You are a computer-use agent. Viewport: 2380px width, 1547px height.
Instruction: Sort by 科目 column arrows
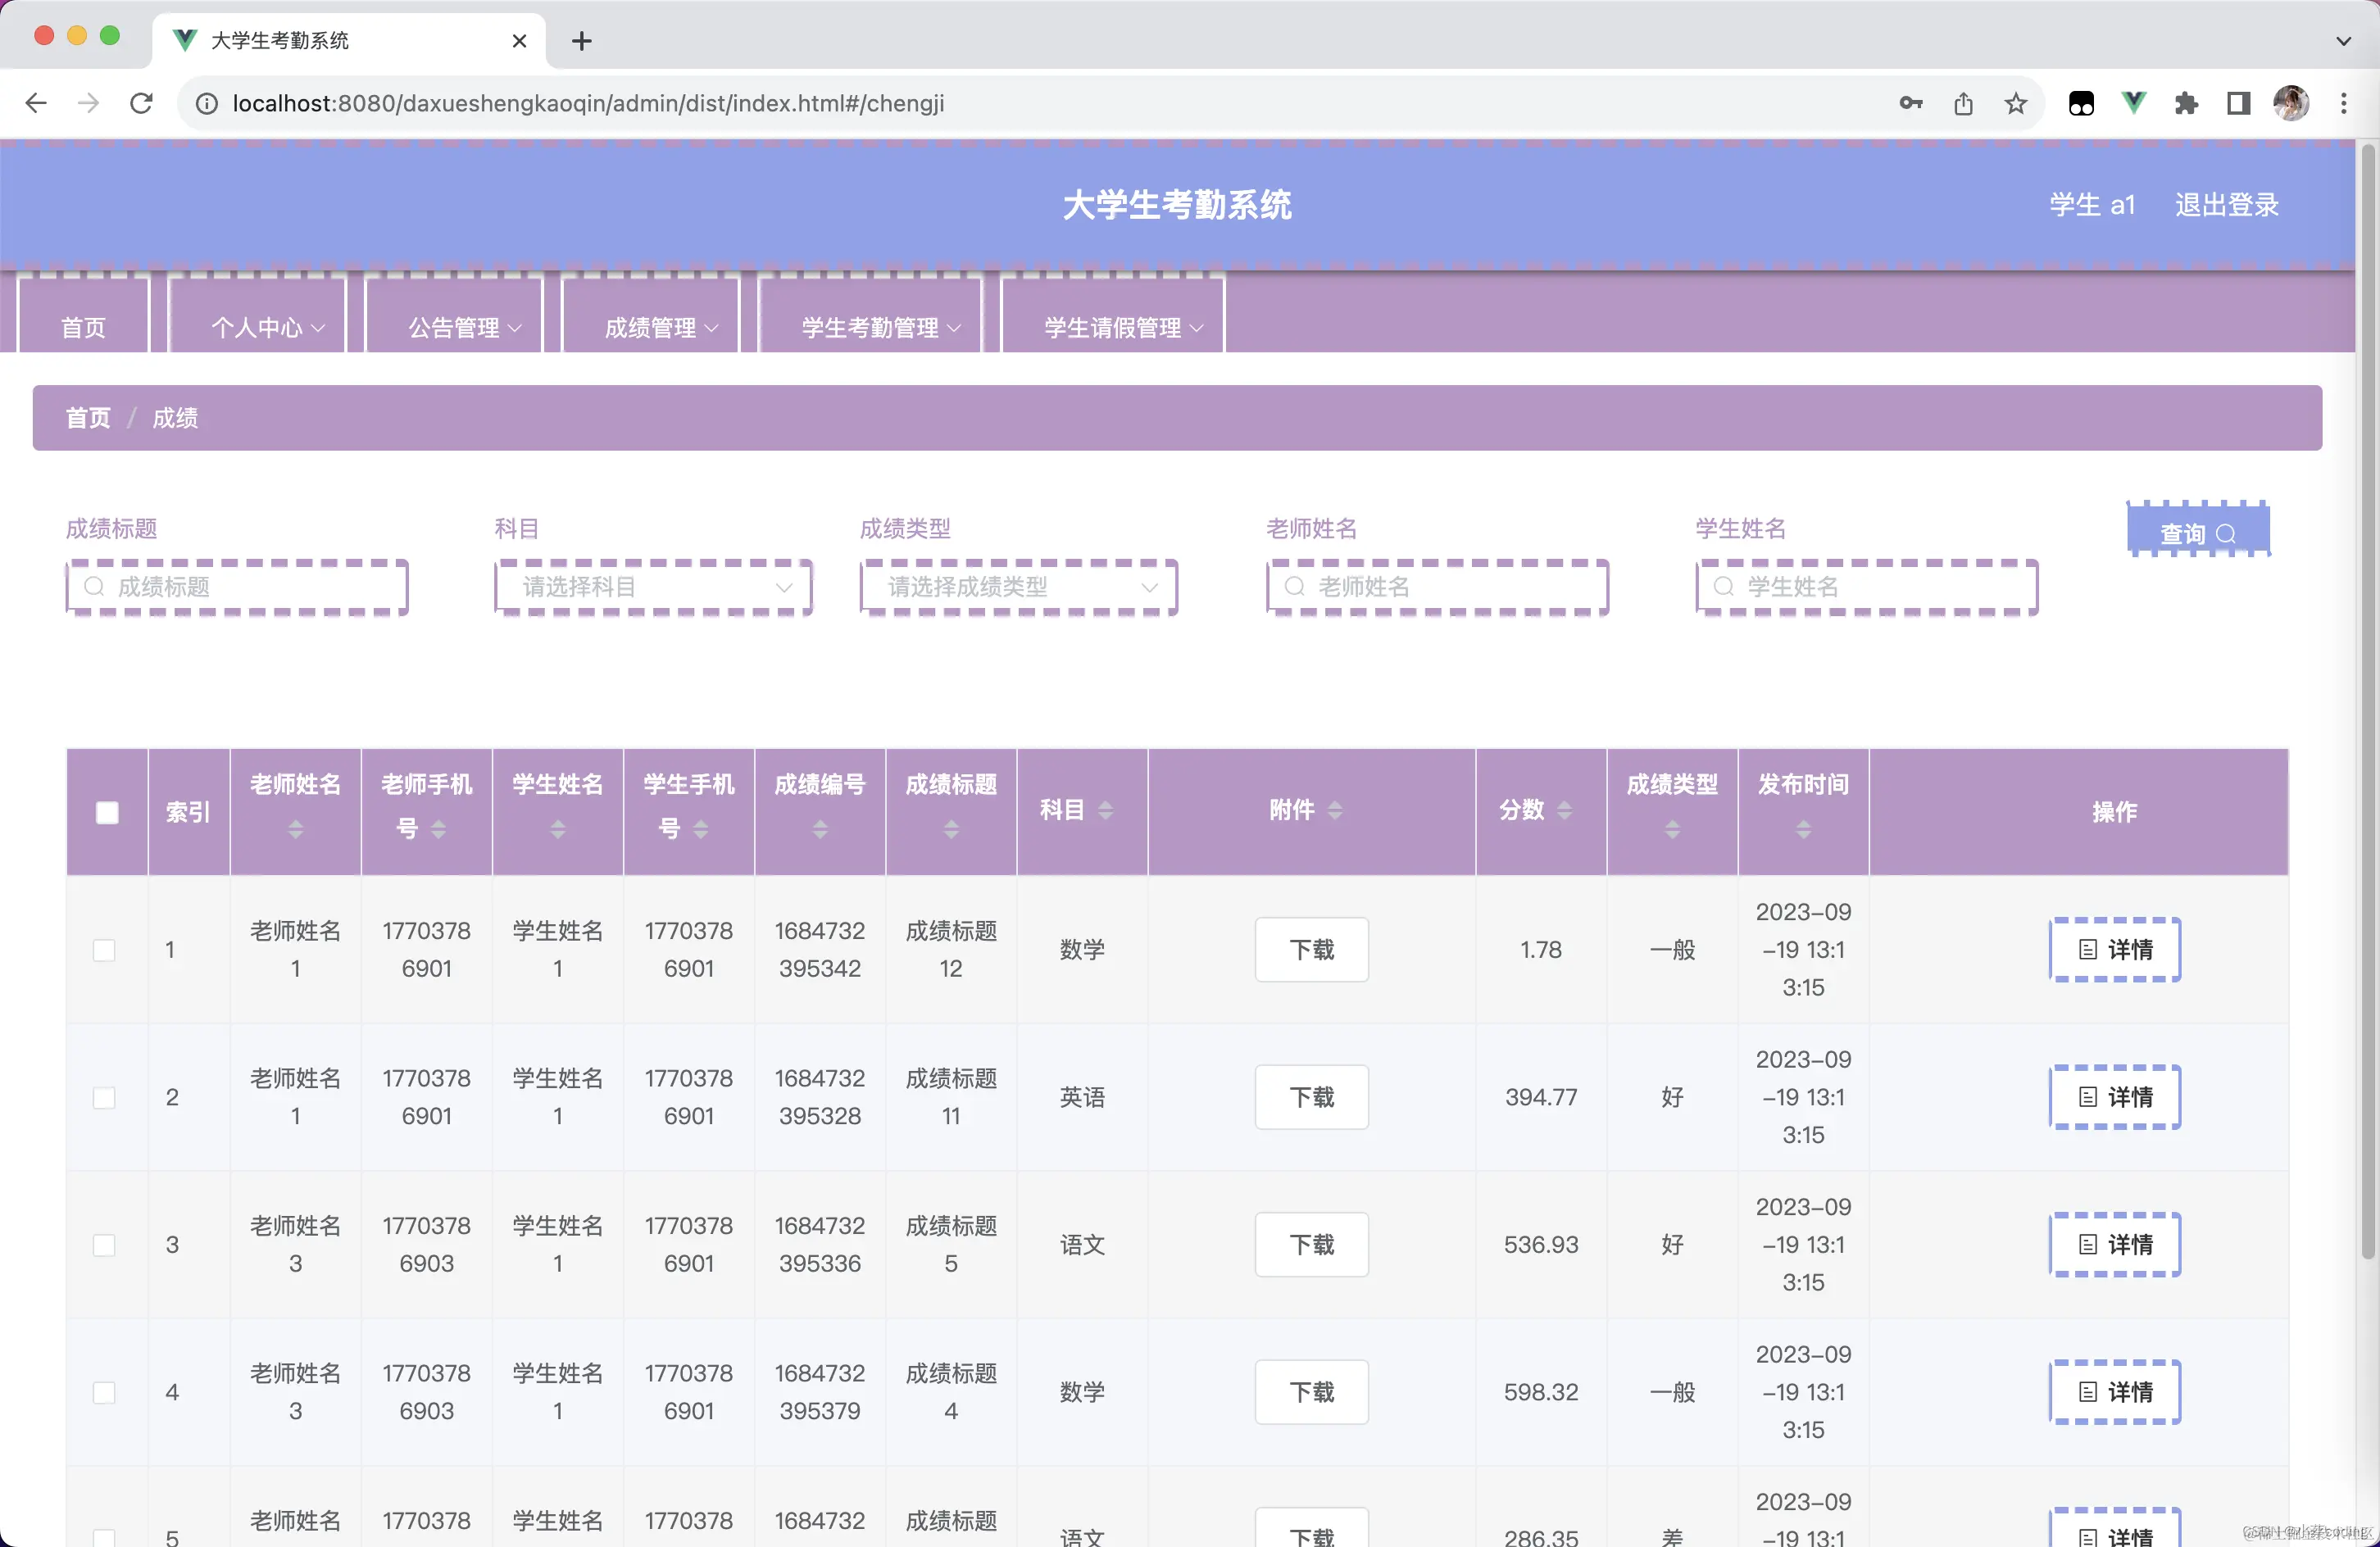1105,810
